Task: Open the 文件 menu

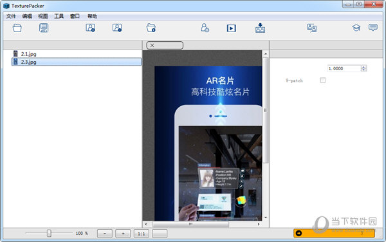Action: [11, 16]
